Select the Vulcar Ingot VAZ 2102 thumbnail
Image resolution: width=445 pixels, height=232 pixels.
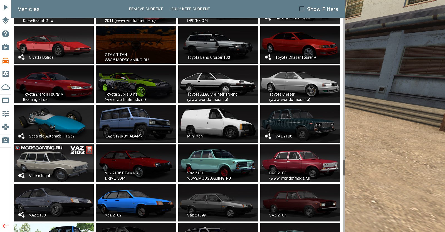[54, 163]
